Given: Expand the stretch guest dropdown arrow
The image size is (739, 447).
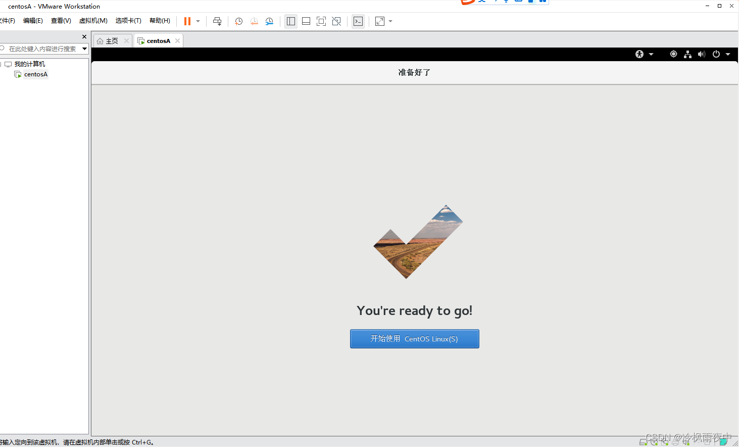Looking at the screenshot, I should (x=390, y=21).
